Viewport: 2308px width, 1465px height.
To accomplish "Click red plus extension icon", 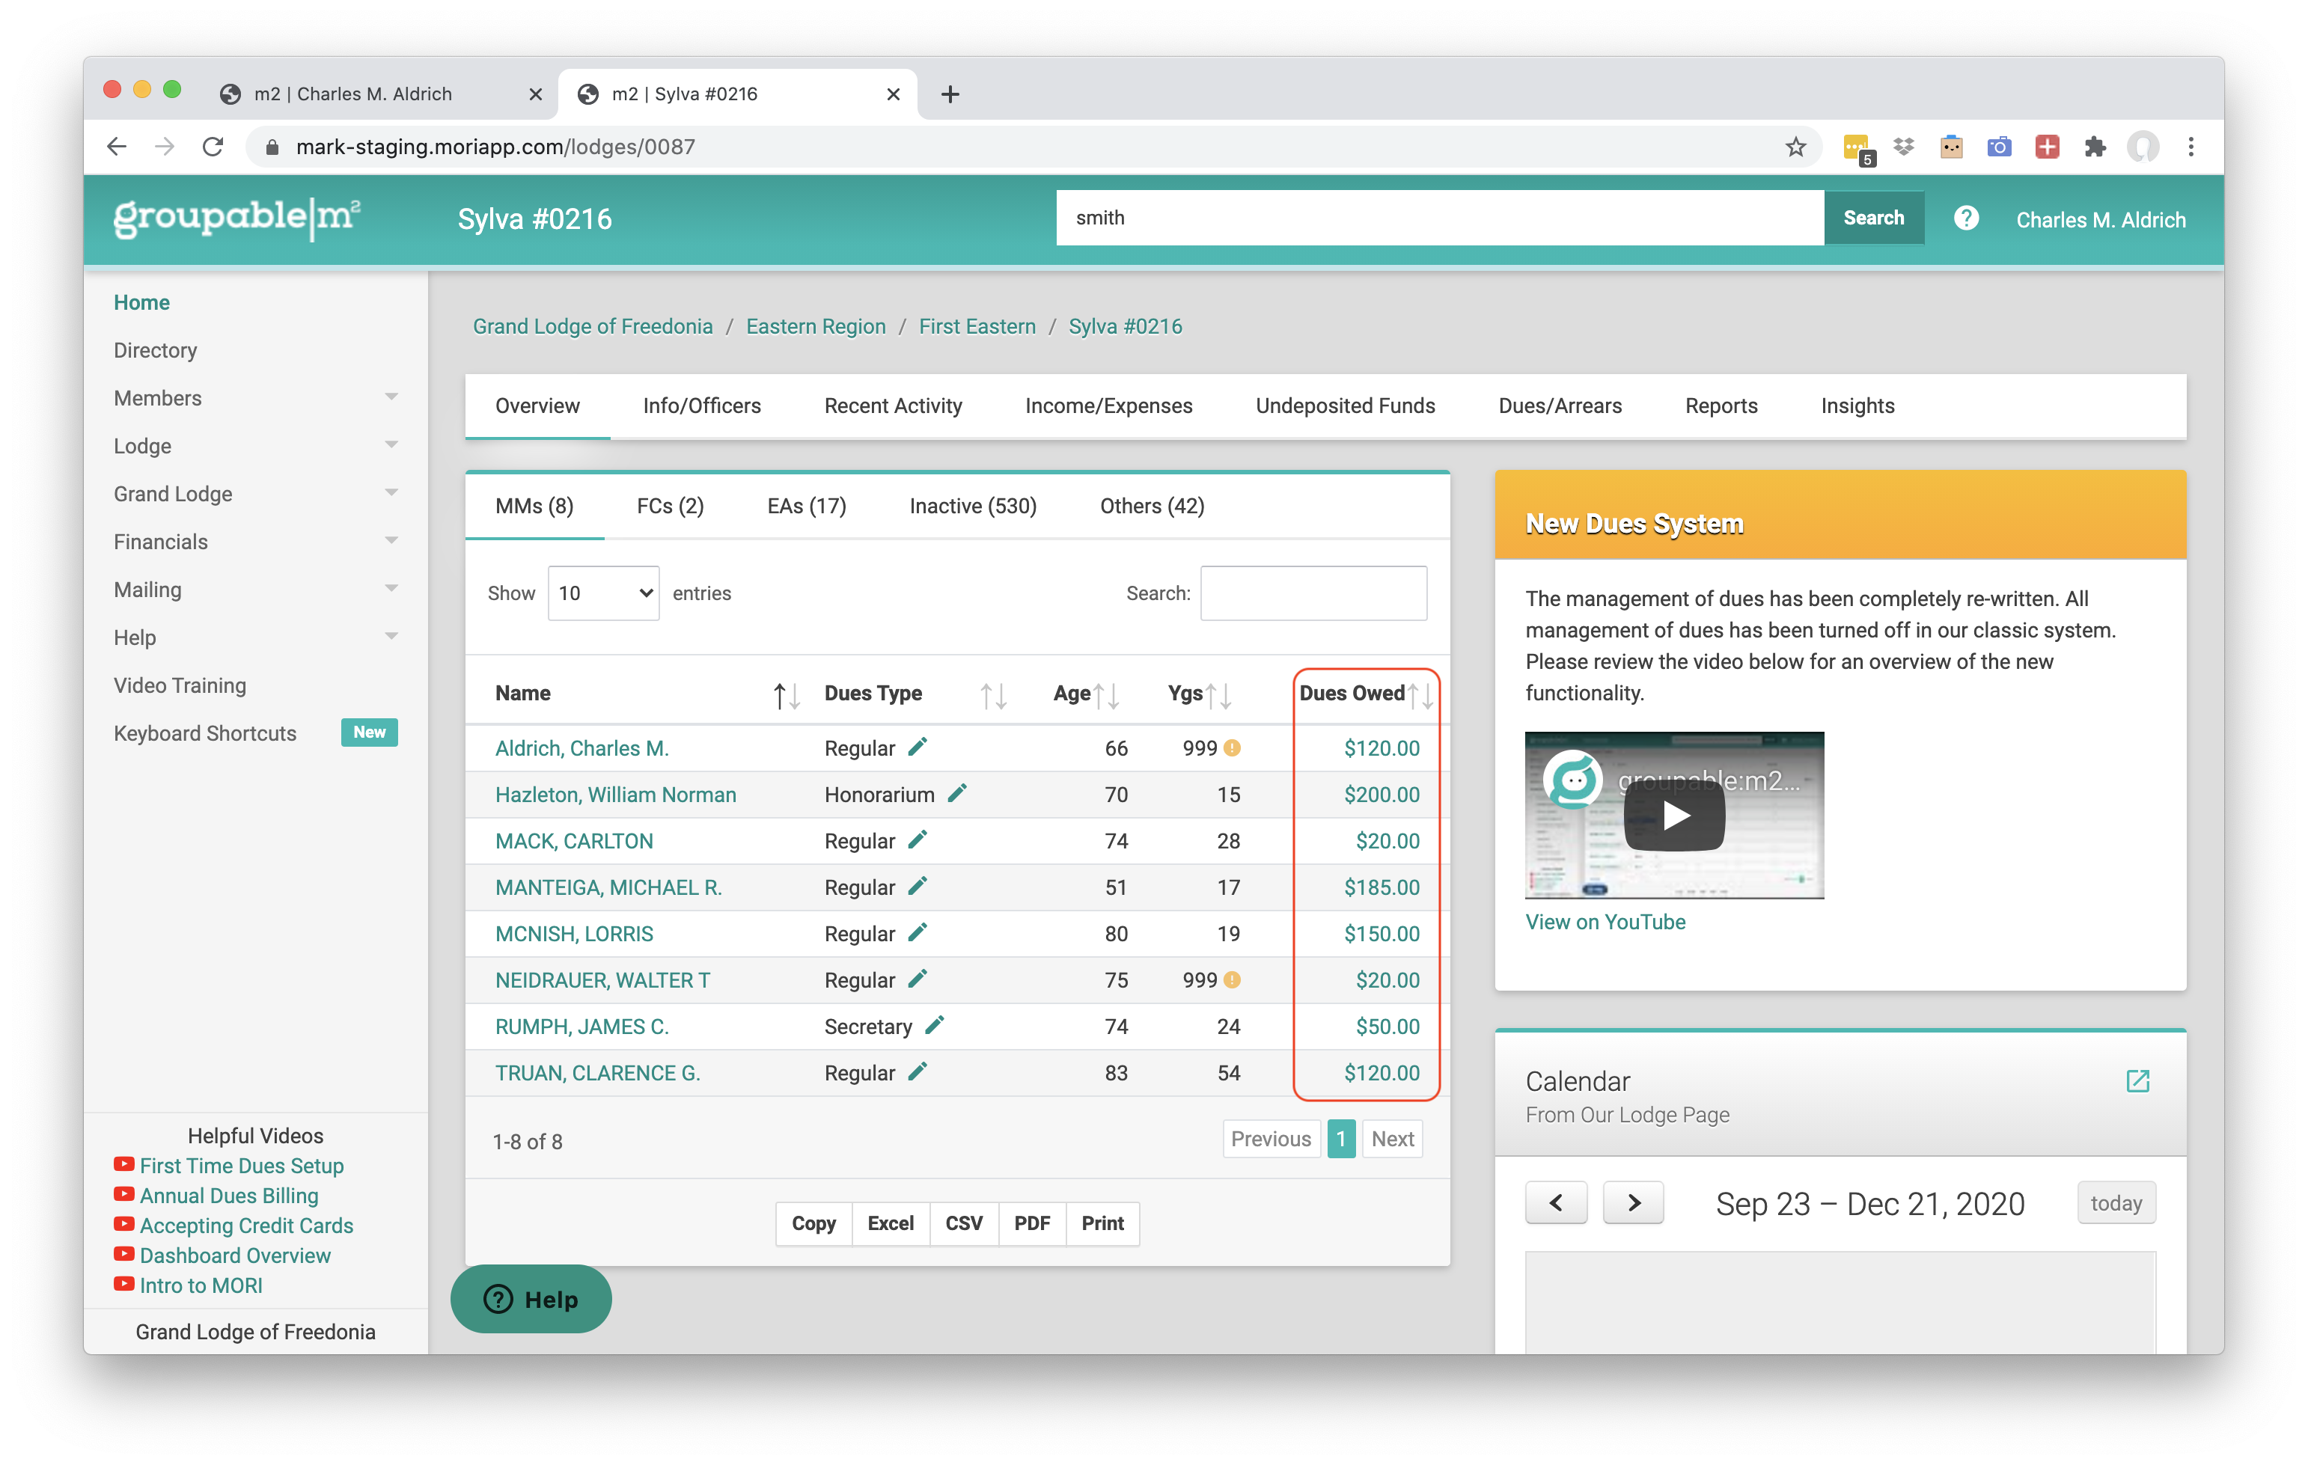I will click(2048, 147).
